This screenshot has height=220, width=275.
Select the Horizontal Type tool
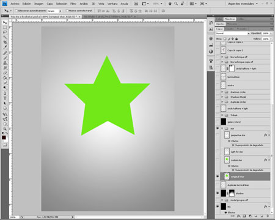(x=5, y=98)
